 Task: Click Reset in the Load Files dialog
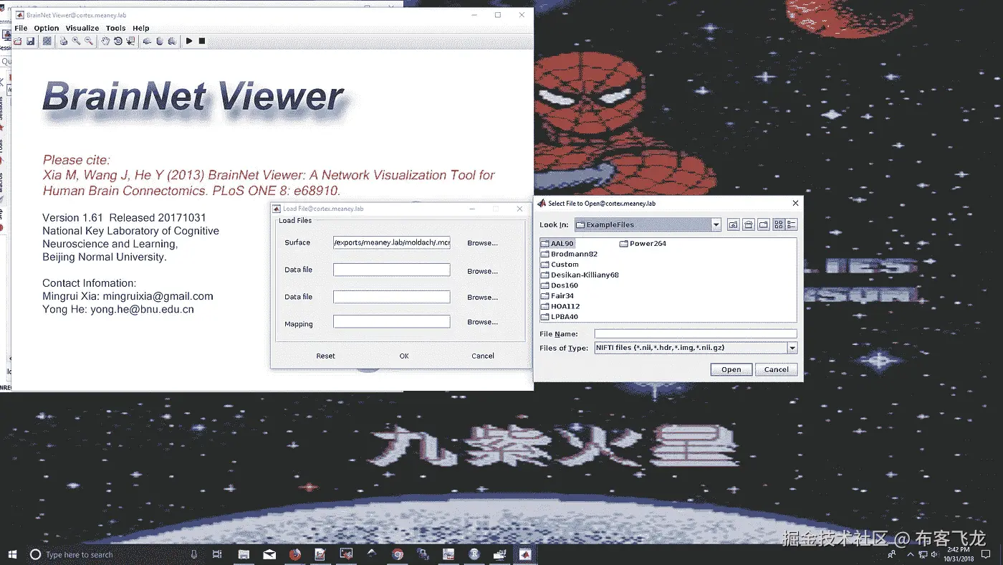[326, 356]
